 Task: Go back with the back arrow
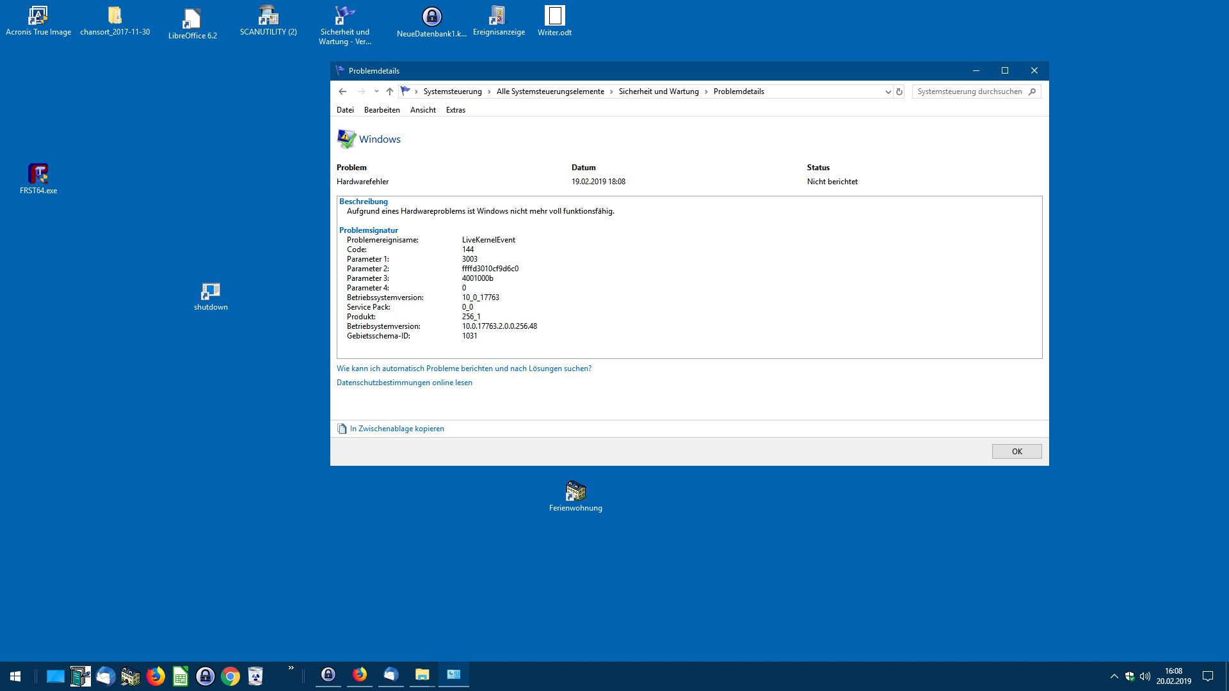tap(342, 91)
